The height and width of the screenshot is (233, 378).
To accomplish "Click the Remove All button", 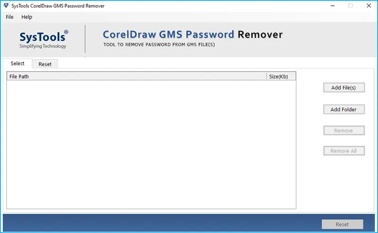I will tap(344, 151).
